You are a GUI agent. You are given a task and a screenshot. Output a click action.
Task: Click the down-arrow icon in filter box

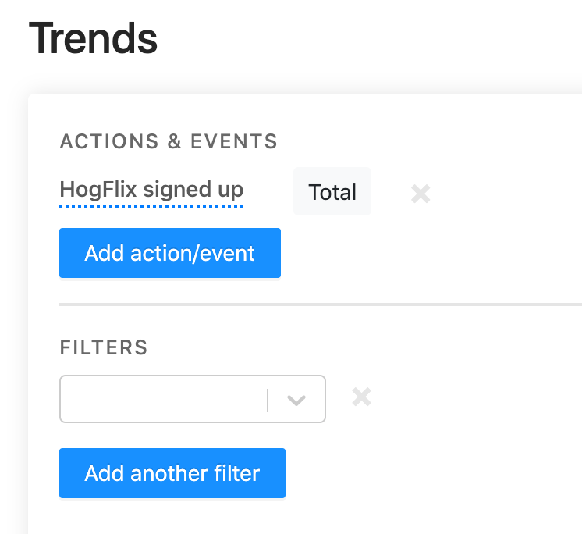pyautogui.click(x=296, y=400)
